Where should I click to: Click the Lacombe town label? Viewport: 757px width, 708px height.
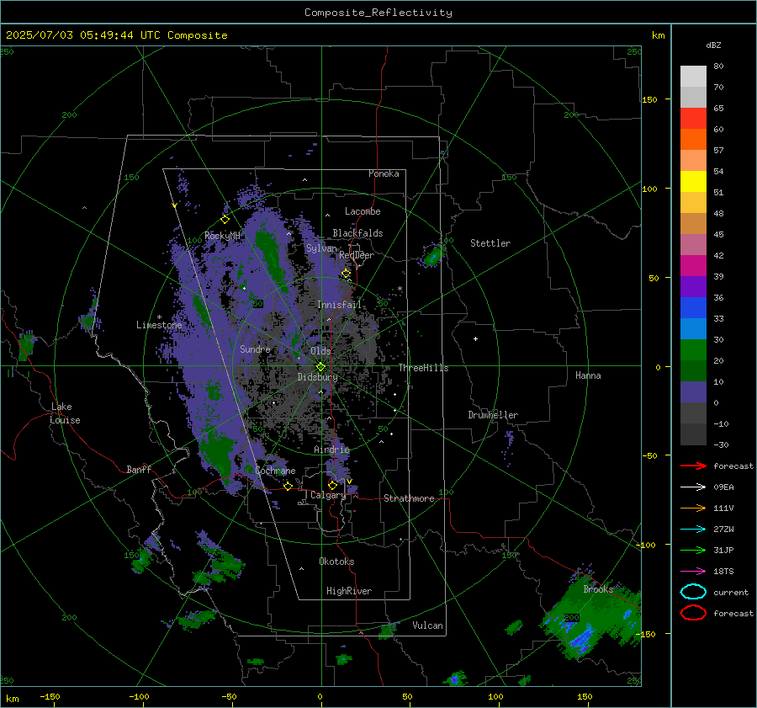[363, 211]
